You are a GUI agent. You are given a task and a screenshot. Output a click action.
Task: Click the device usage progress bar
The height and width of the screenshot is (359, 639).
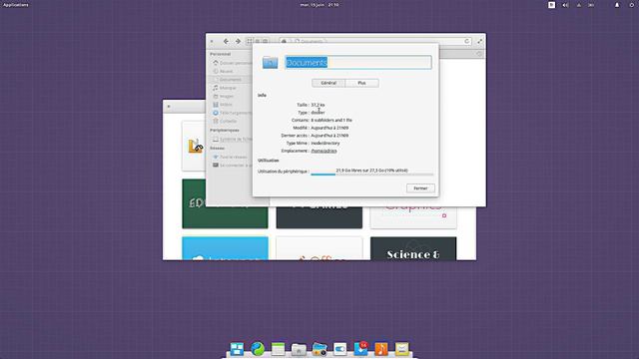coord(372,175)
